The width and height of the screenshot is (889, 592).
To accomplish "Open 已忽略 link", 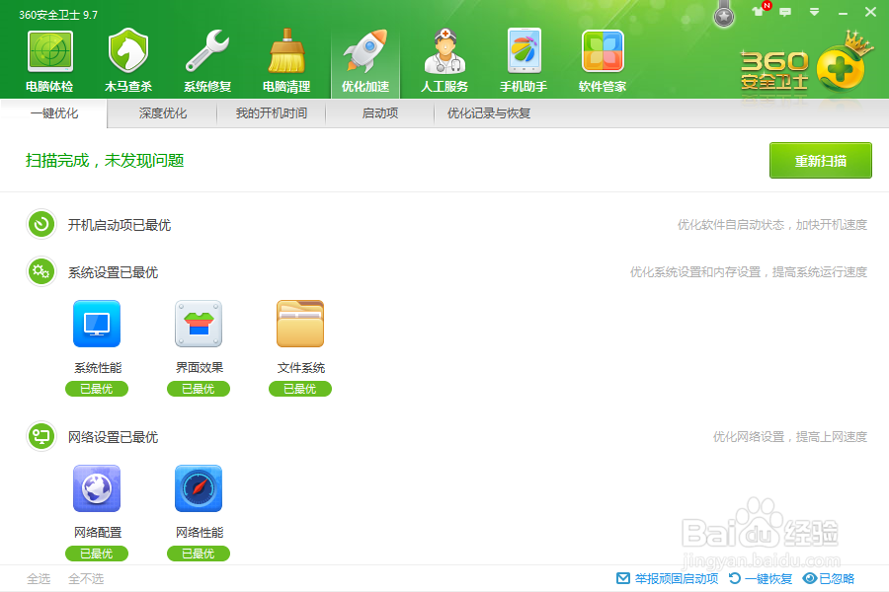I will [837, 578].
